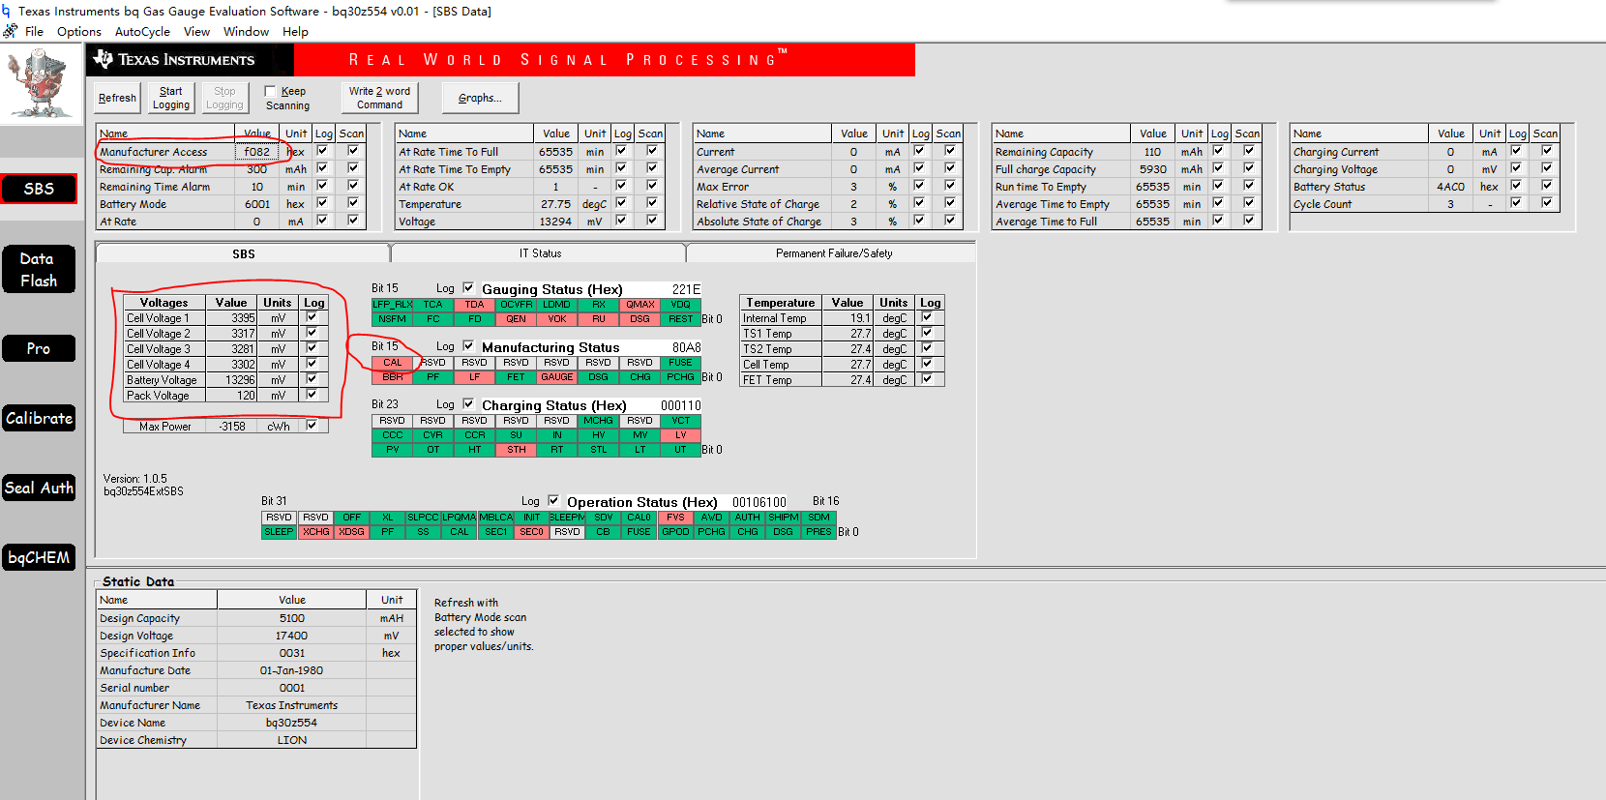Toggle Log checkbox for Pack Voltage

tap(312, 395)
